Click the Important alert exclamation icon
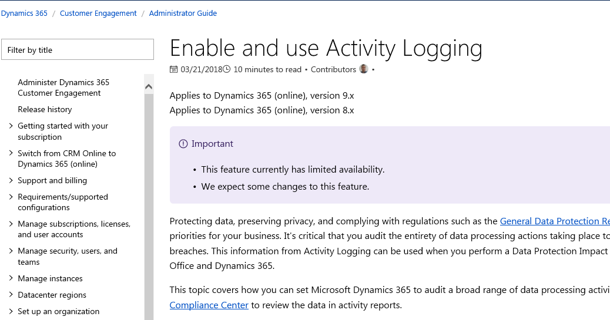This screenshot has height=320, width=610. pyautogui.click(x=183, y=144)
